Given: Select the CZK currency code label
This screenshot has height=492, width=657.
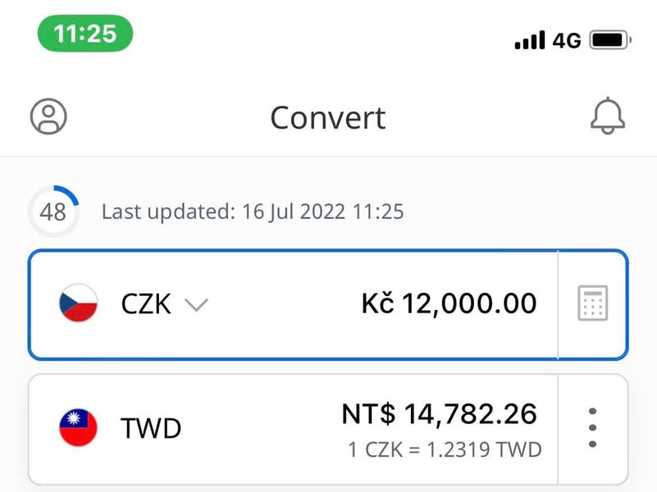Looking at the screenshot, I should (146, 304).
